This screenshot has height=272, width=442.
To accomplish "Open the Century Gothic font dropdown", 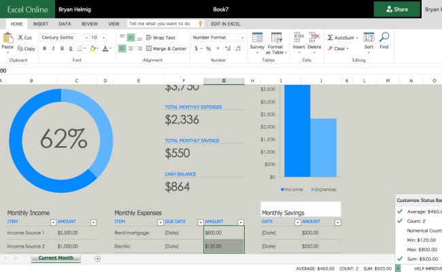I will [x=86, y=37].
